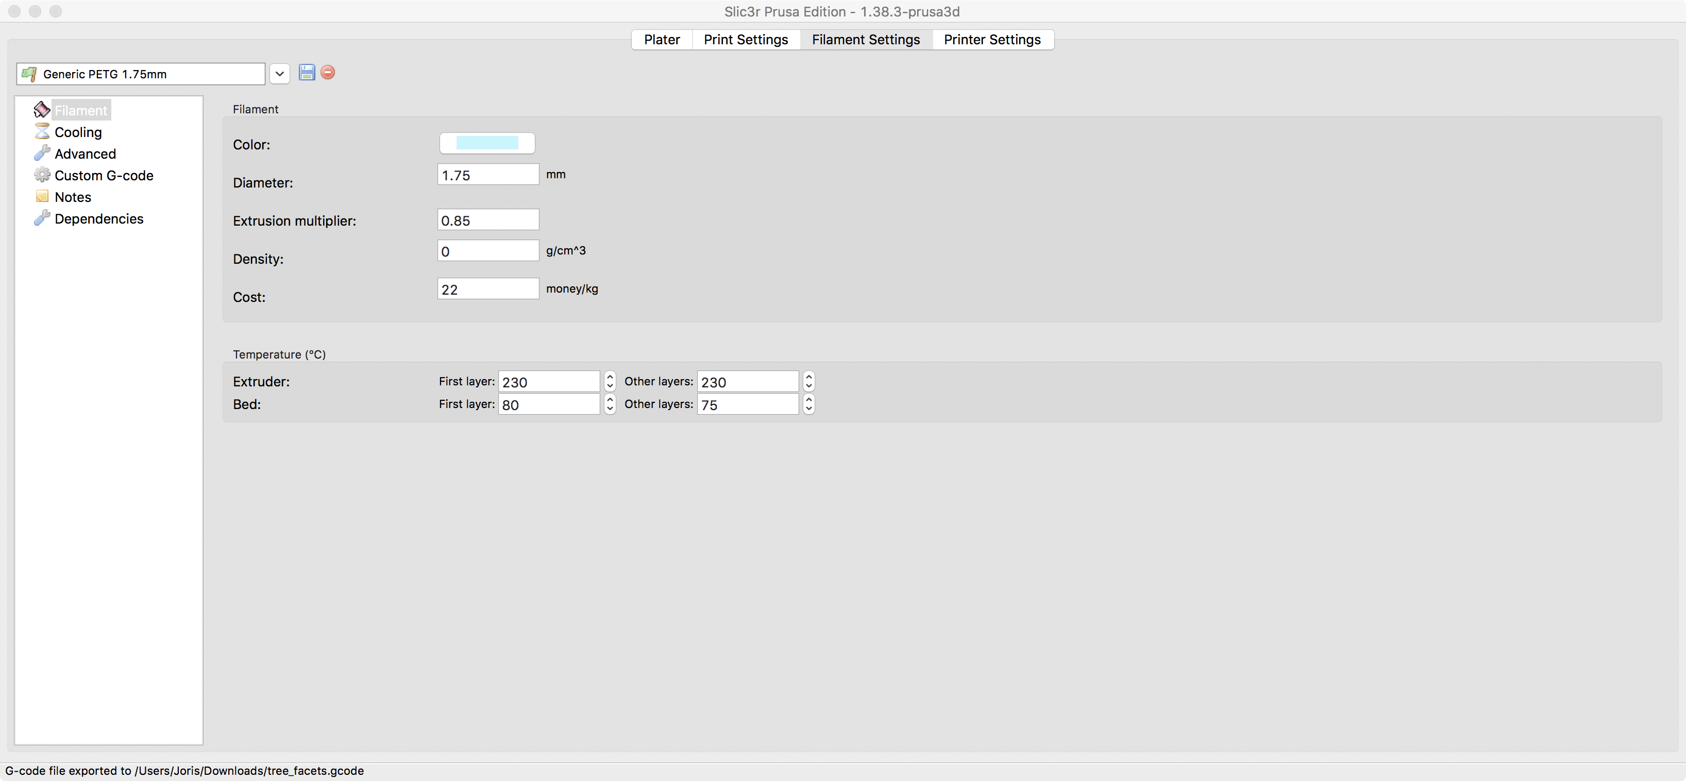Click the Advanced wrench icon
1686x781 pixels.
pyautogui.click(x=42, y=153)
